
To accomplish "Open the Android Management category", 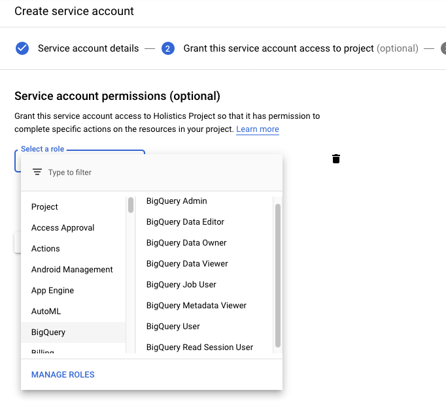I will [72, 270].
